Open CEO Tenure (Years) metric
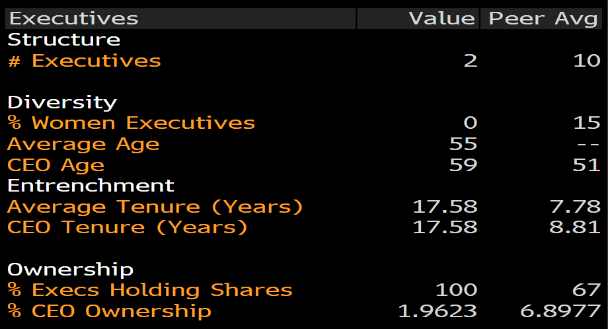Image resolution: width=608 pixels, height=329 pixels. click(x=127, y=227)
